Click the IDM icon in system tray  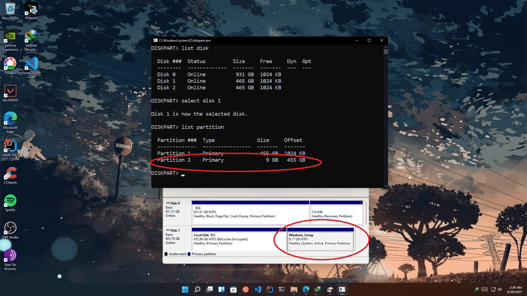[x=477, y=289]
